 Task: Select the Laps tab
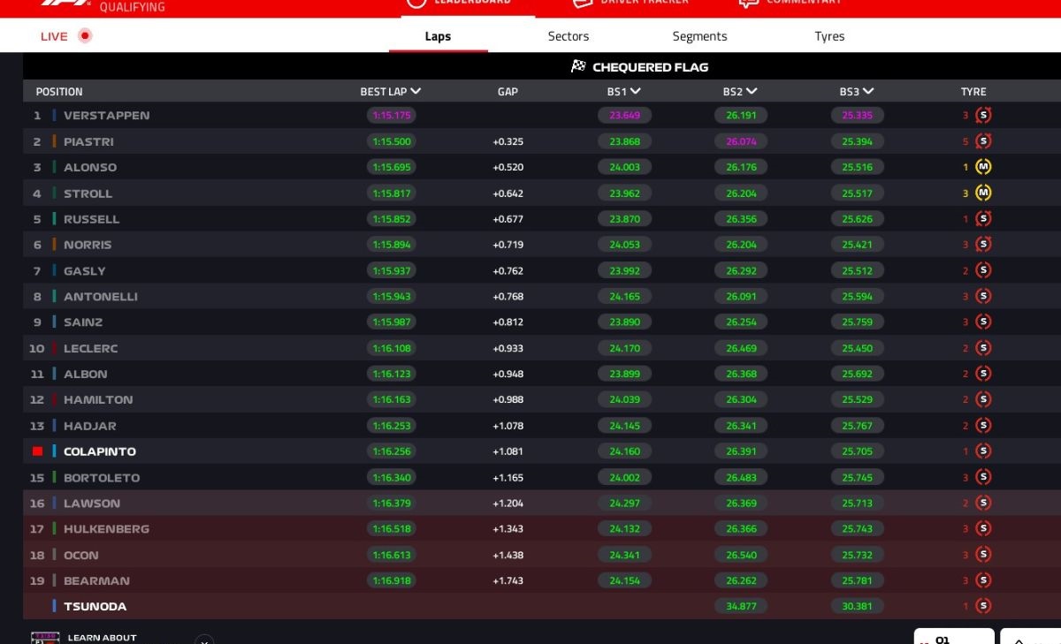tap(438, 36)
